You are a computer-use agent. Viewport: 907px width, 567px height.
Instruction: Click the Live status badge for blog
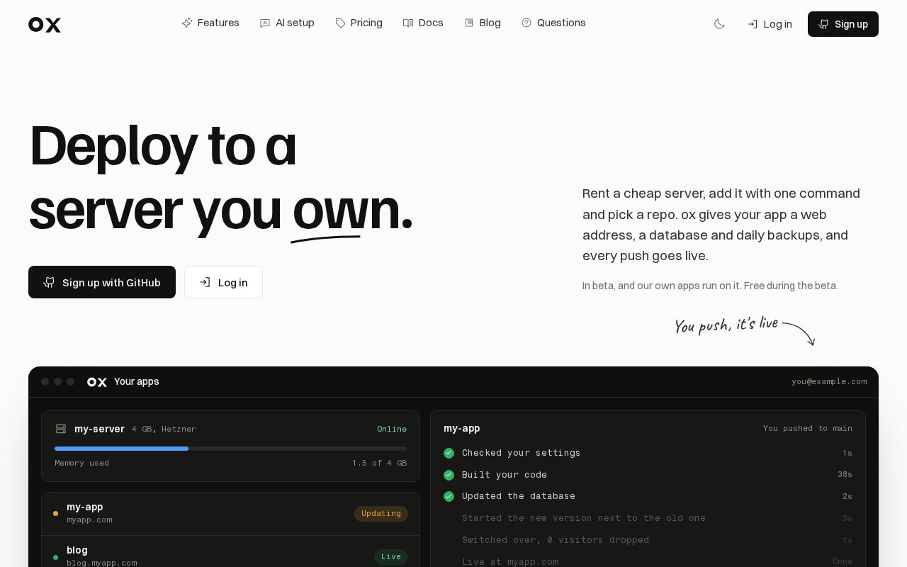391,557
